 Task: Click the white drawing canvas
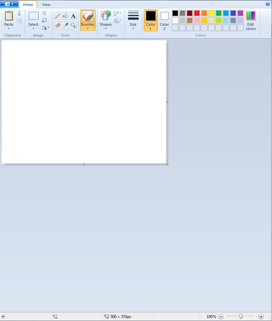pyautogui.click(x=84, y=102)
